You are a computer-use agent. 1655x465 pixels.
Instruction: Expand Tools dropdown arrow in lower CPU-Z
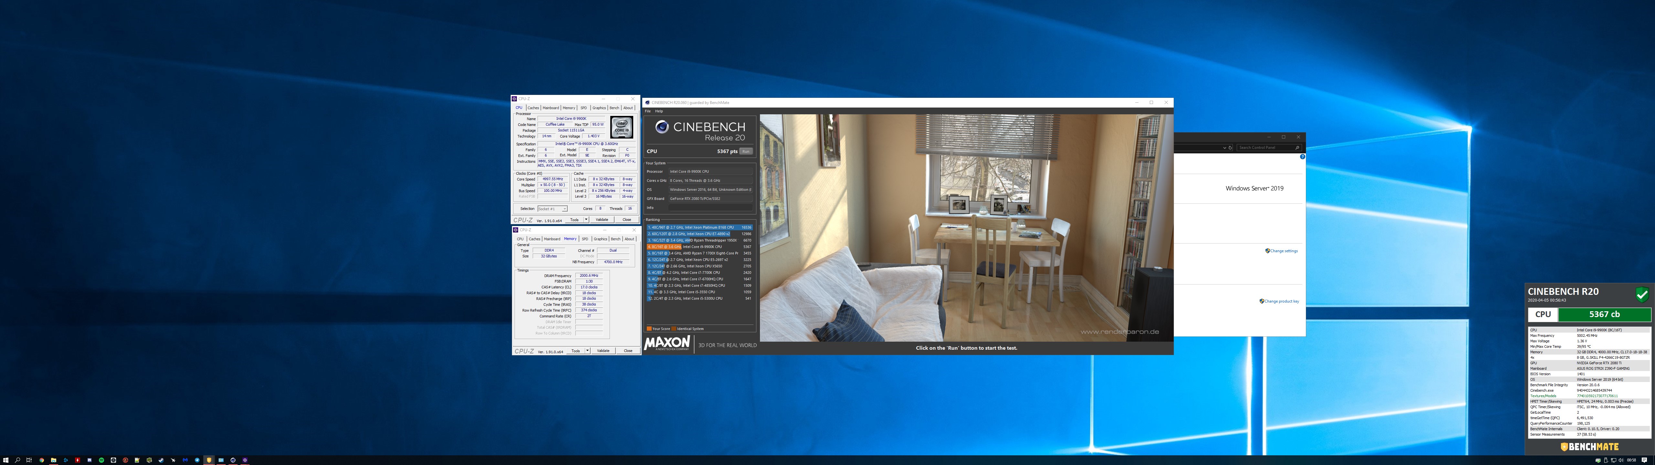(588, 351)
